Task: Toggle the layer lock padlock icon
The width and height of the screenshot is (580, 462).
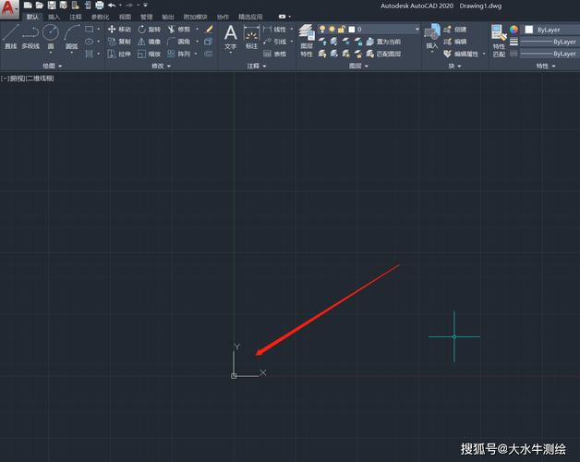Action: (343, 30)
